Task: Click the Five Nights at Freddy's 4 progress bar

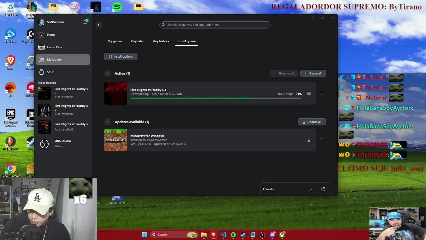Action: [216, 98]
